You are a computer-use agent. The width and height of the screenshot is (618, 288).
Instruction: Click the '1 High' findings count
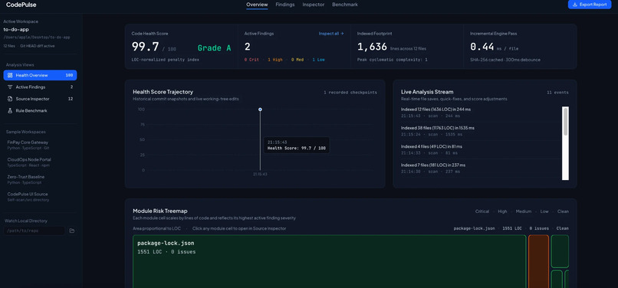[x=275, y=60]
